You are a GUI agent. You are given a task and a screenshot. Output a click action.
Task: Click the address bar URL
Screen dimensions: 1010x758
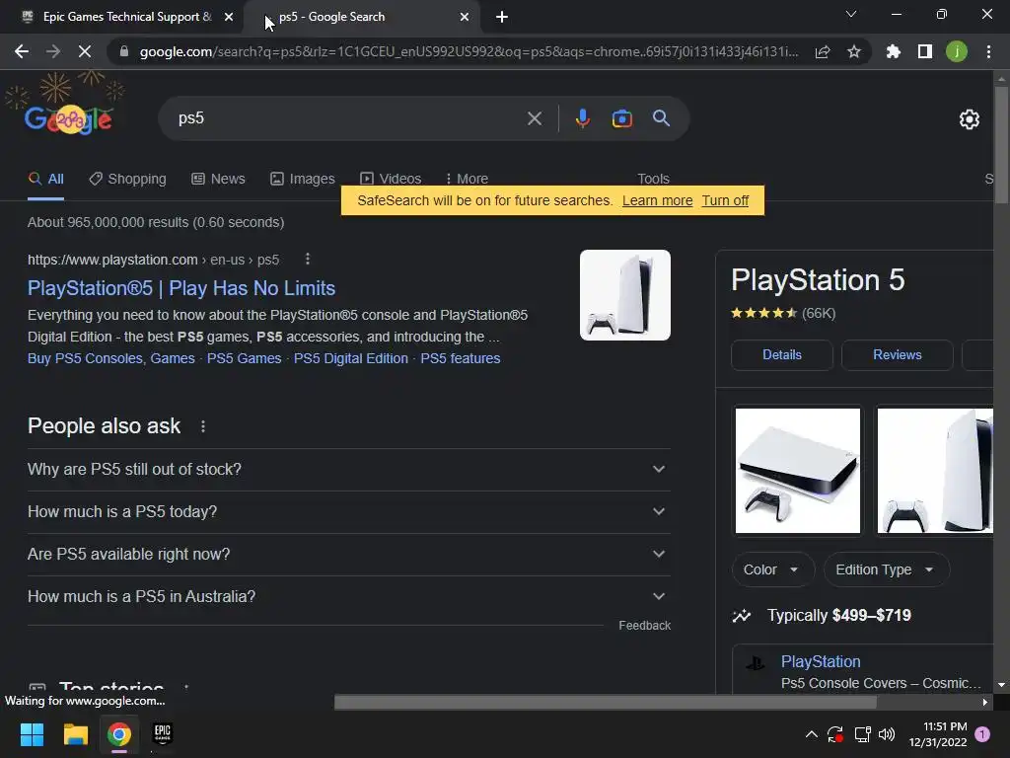click(469, 51)
